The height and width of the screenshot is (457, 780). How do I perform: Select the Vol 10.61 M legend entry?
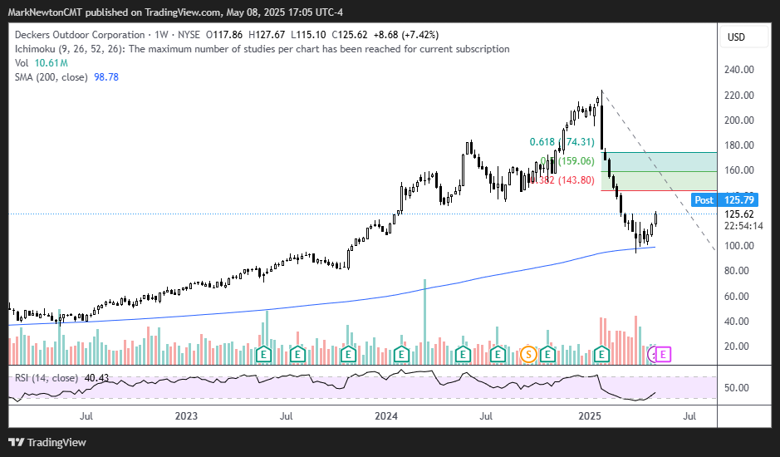(42, 62)
